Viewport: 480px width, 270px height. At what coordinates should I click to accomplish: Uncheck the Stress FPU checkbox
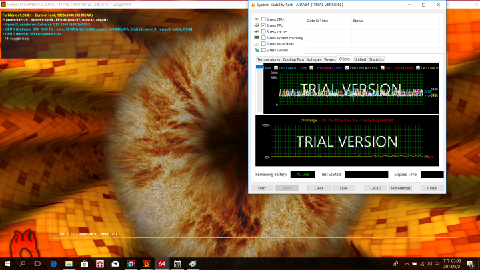pos(263,25)
